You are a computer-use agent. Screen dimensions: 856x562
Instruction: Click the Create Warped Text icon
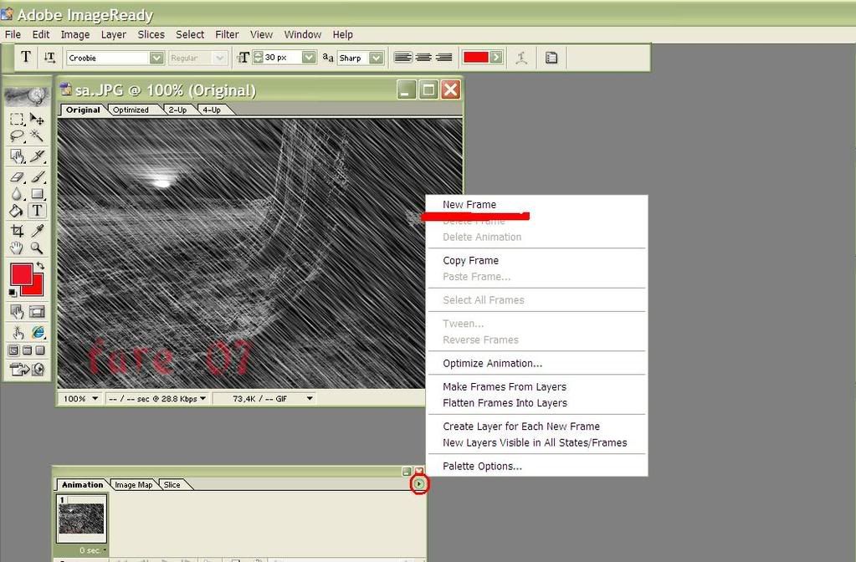click(521, 58)
